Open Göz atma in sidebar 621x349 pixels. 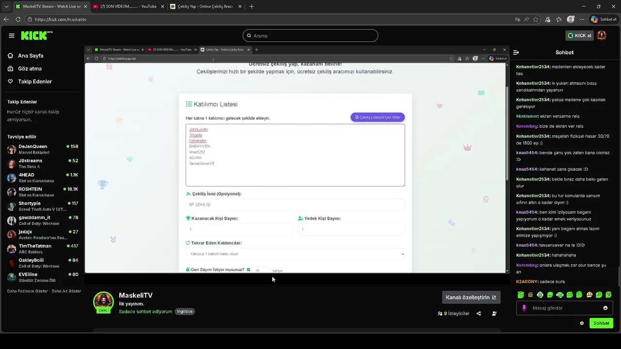click(x=29, y=68)
